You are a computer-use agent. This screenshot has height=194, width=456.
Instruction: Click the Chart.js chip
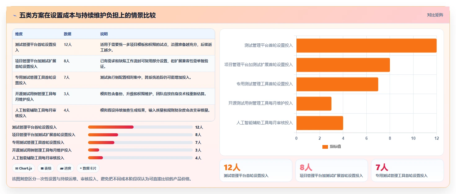tap(24, 168)
